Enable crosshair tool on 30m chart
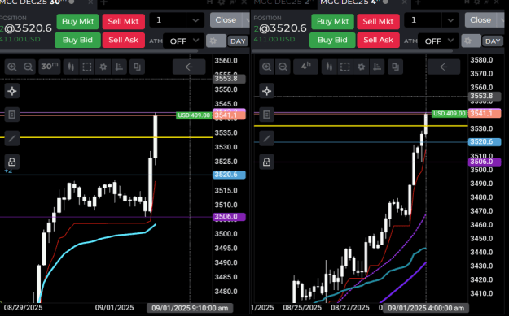The image size is (509, 316). [x=12, y=91]
